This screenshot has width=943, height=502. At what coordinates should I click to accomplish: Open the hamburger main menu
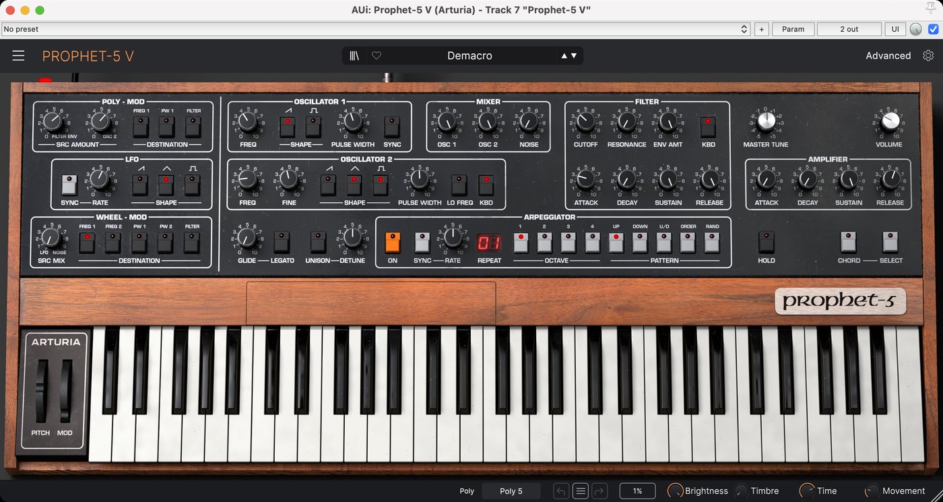18,56
